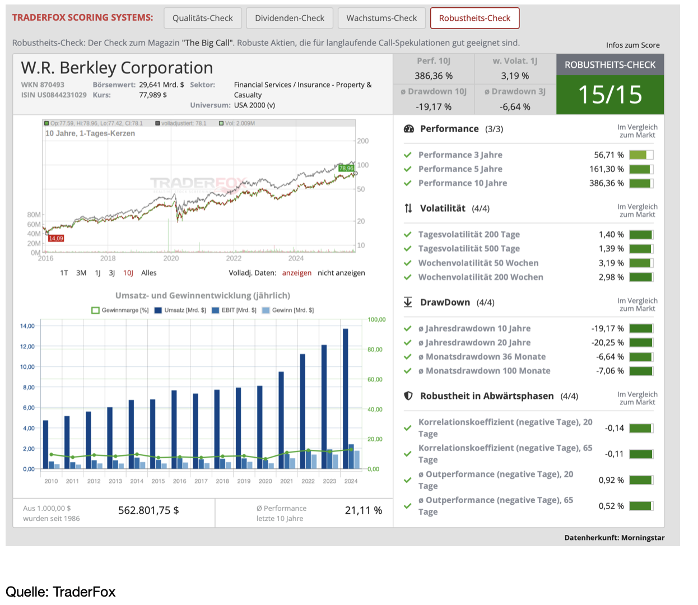Click checkmark next to Performance 3 Jahre
Image resolution: width=698 pixels, height=605 pixels.
(408, 155)
